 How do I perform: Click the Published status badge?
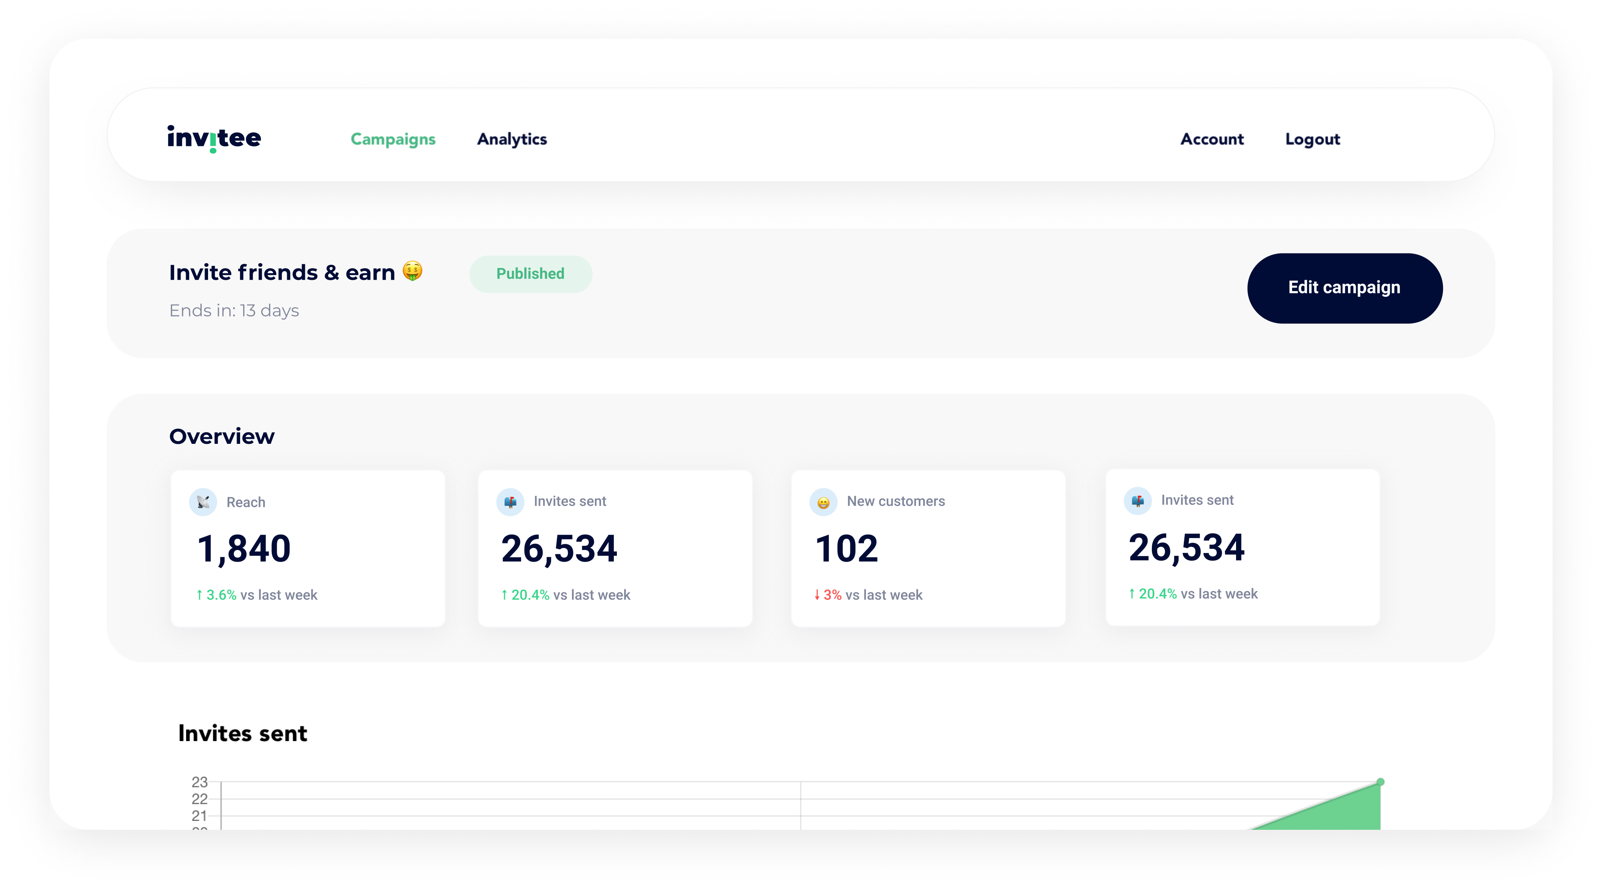click(x=530, y=274)
